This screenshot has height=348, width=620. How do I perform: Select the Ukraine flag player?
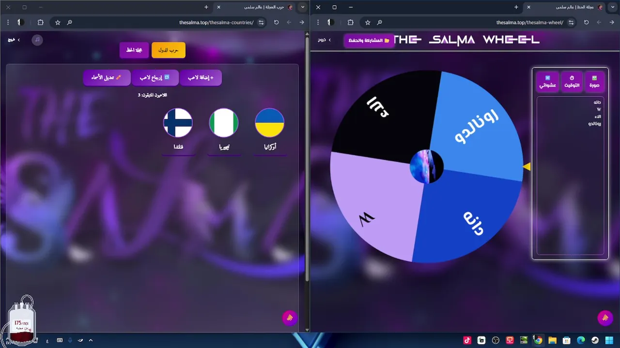pyautogui.click(x=269, y=123)
